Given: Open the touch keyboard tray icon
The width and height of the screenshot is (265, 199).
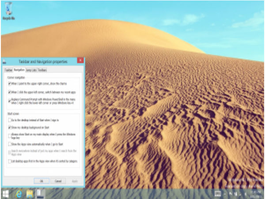Looking at the screenshot, I should (x=218, y=194).
